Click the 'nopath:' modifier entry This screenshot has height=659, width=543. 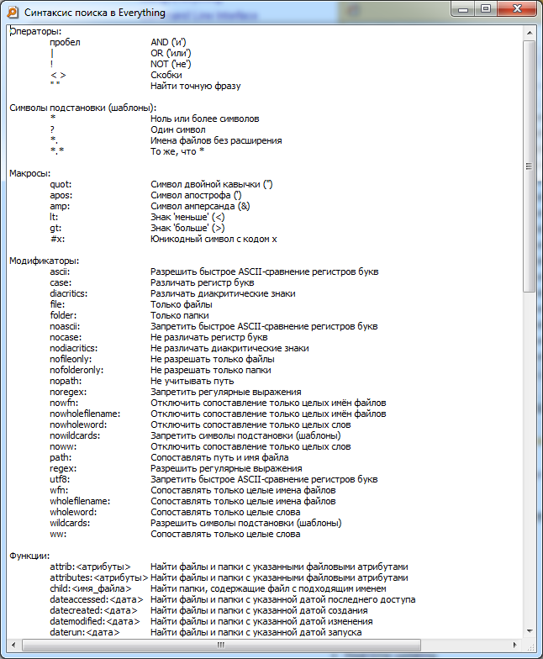click(x=66, y=382)
